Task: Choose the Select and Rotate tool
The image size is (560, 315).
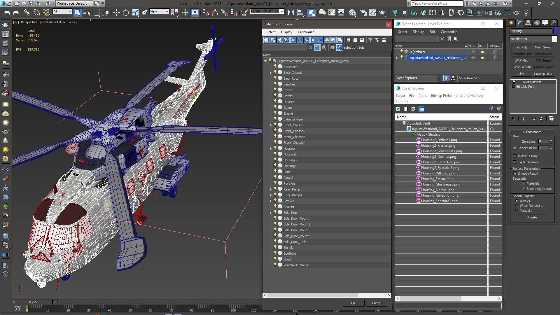Action: [126, 12]
